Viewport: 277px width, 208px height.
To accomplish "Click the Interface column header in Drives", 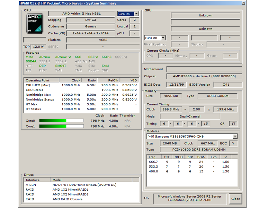I will (x=37, y=180).
